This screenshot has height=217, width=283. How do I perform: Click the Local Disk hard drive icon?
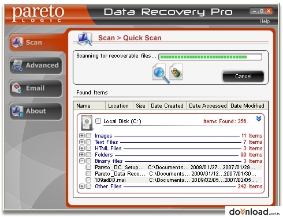87,123
